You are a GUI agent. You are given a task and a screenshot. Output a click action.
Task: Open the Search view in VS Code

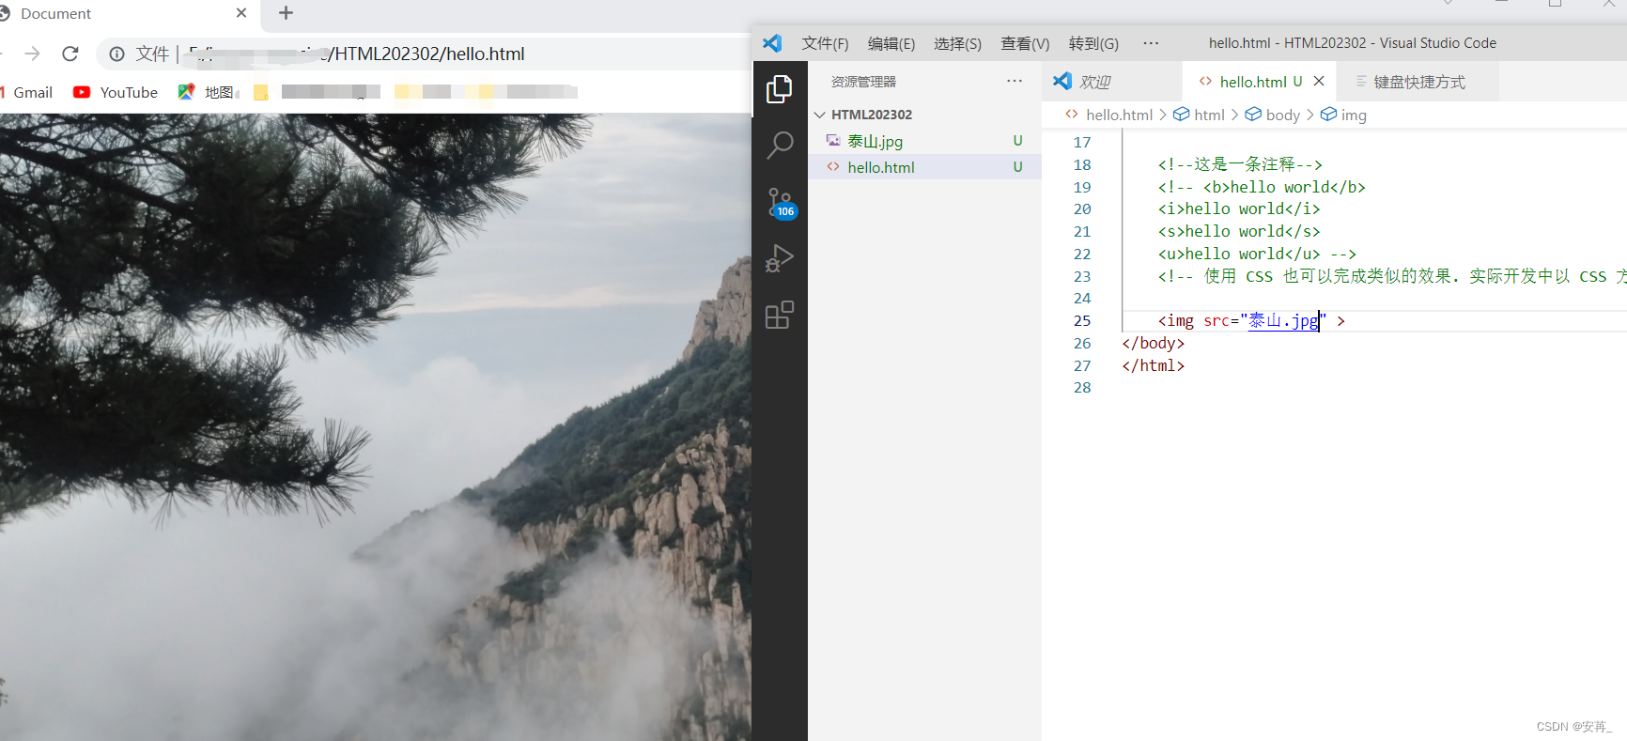(x=780, y=146)
